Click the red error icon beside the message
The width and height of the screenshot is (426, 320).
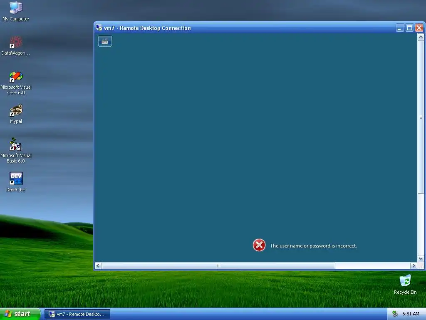pyautogui.click(x=259, y=245)
